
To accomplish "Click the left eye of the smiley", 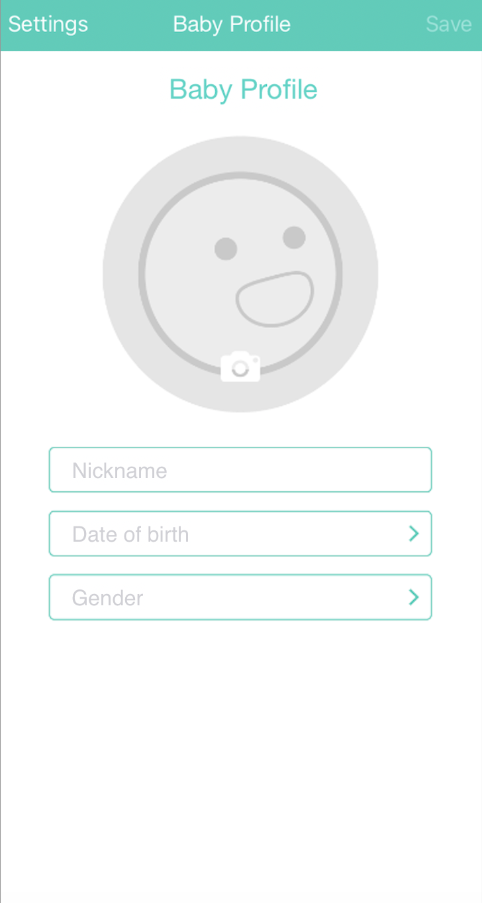I will click(x=226, y=249).
